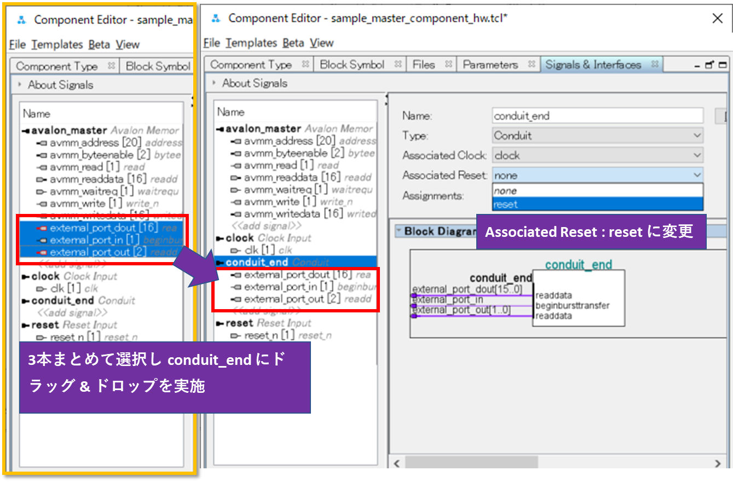Open the Block Symbol tab in right window
This screenshot has width=733, height=482.
tap(352, 65)
